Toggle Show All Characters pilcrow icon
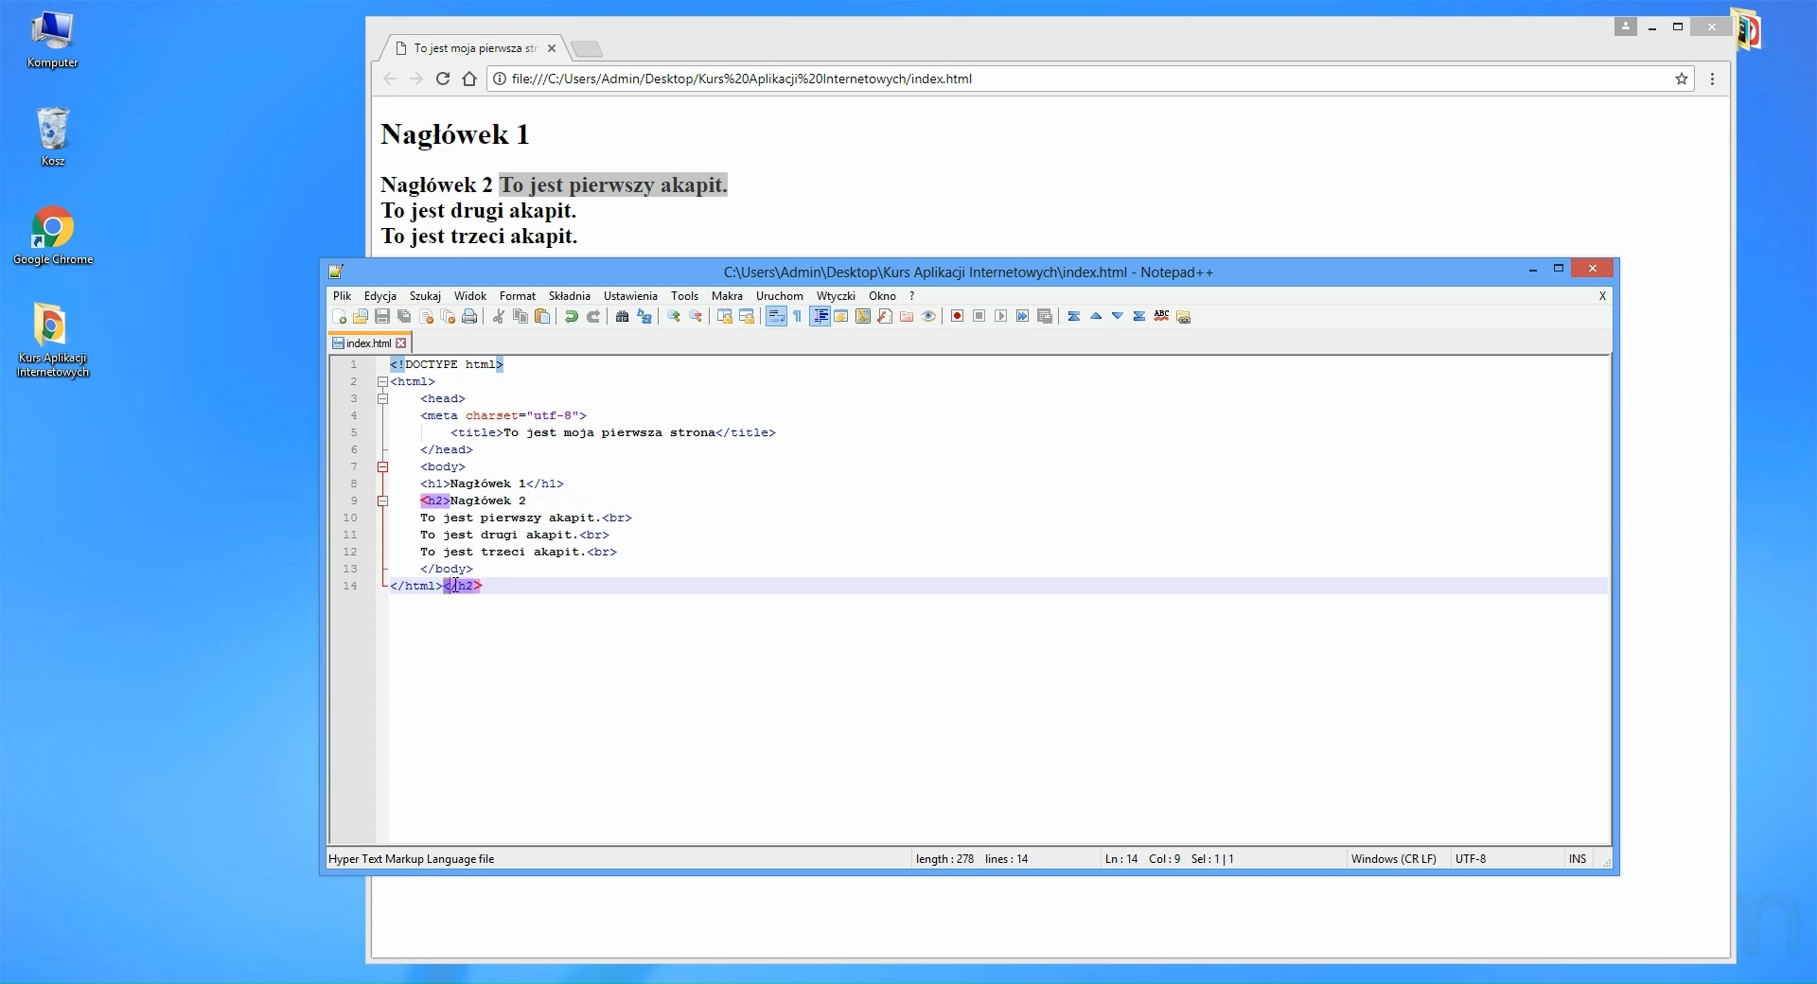The height and width of the screenshot is (984, 1817). (798, 317)
